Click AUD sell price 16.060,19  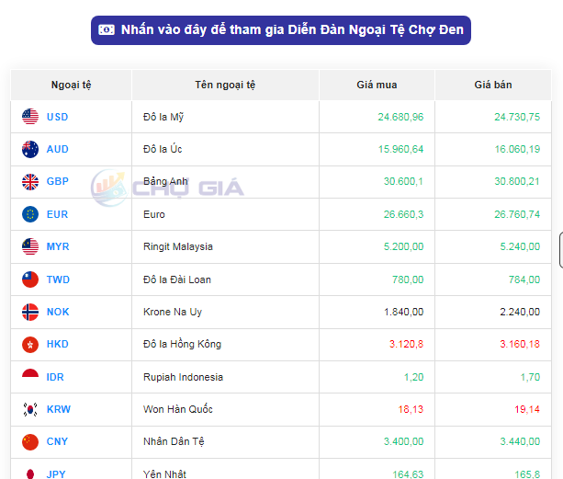[x=517, y=149]
